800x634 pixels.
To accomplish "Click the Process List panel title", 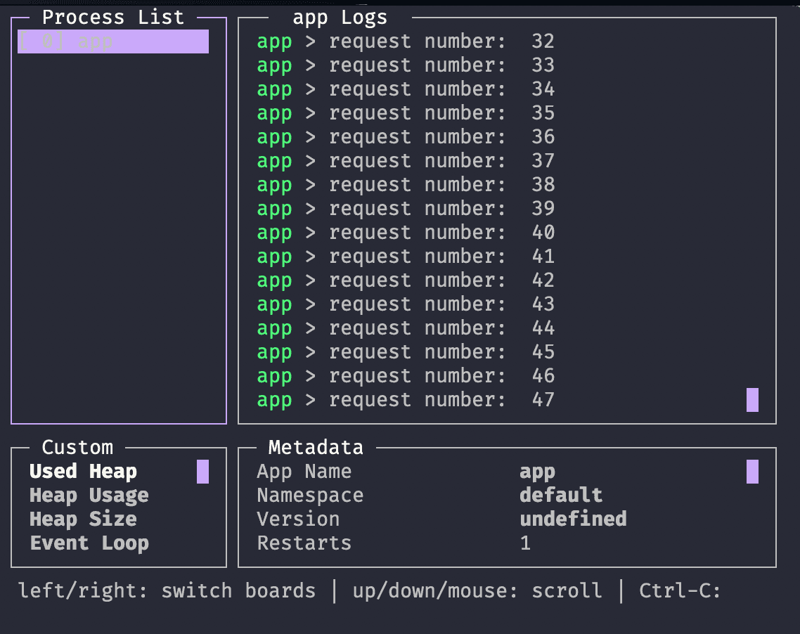I will pos(112,18).
